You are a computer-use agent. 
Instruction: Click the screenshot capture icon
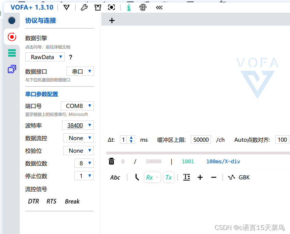pos(111,8)
